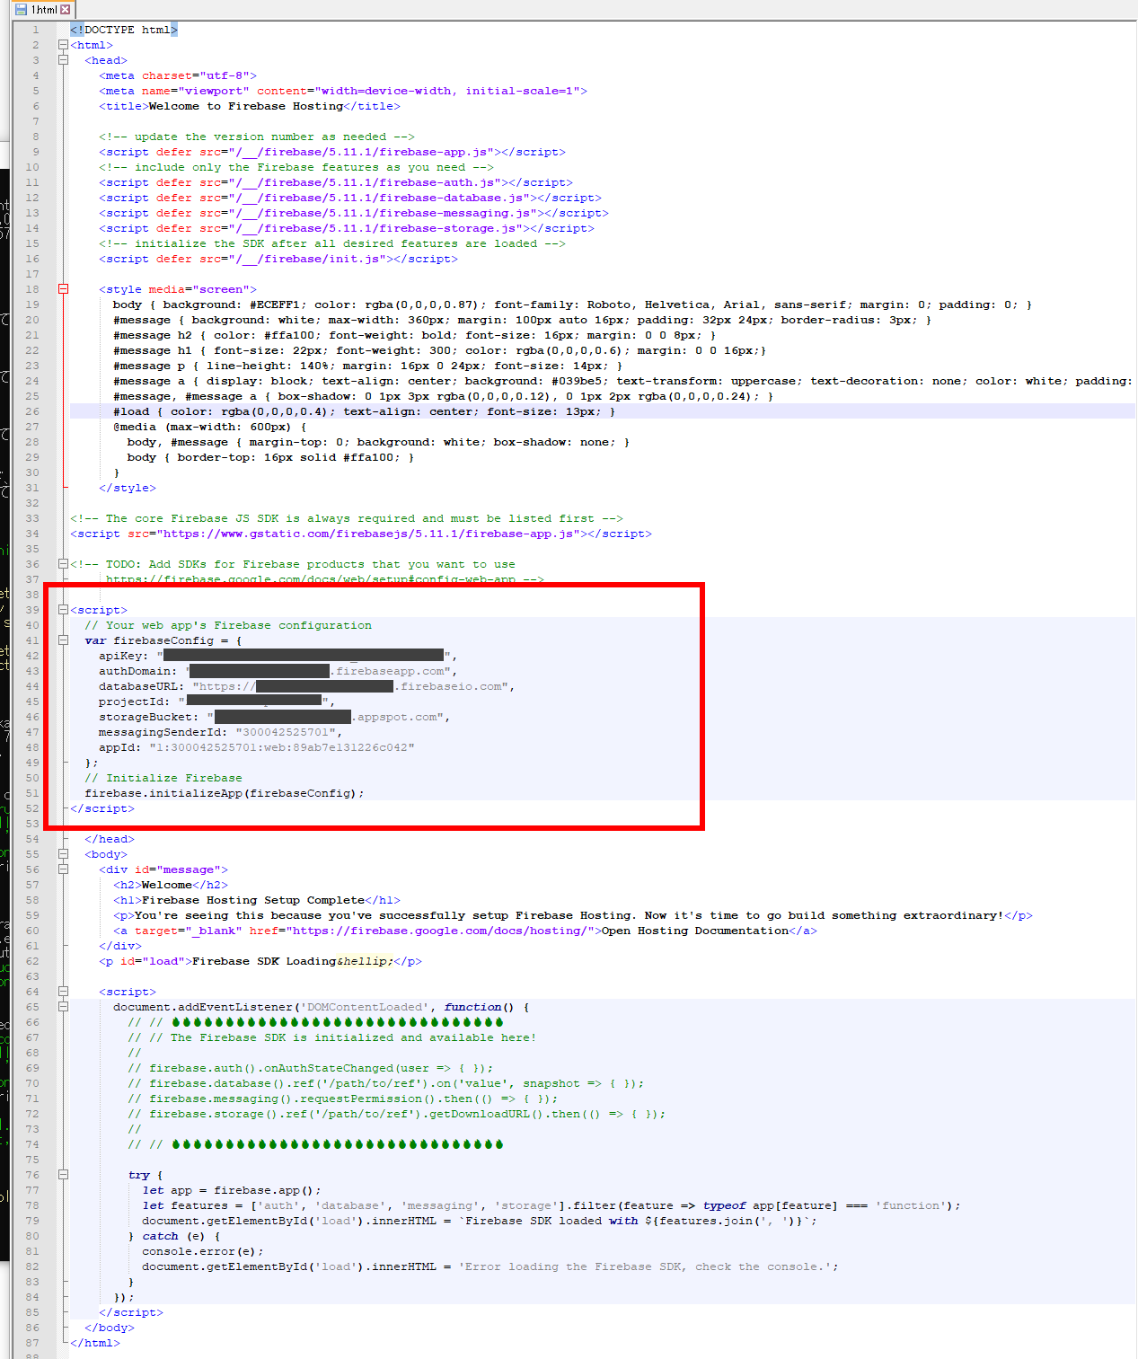Screen dimensions: 1138x1359
Task: Close the 1.html tab via its red X
Action: 66,9
